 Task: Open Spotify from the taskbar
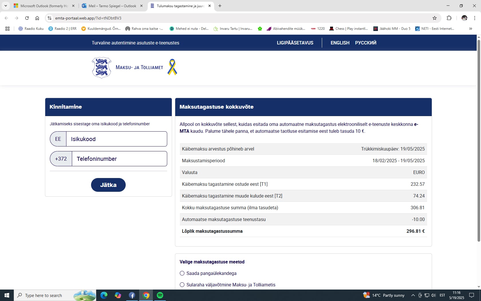click(x=160, y=295)
